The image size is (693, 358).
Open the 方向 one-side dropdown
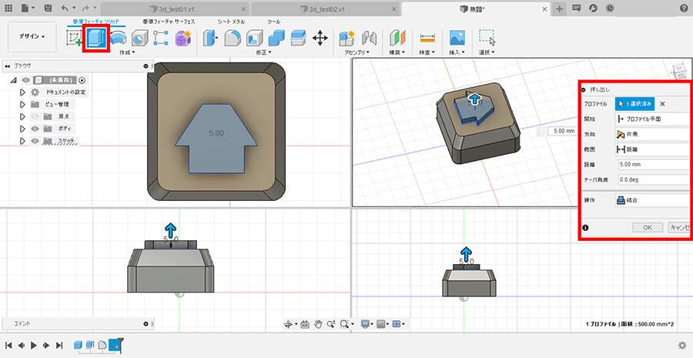[654, 134]
